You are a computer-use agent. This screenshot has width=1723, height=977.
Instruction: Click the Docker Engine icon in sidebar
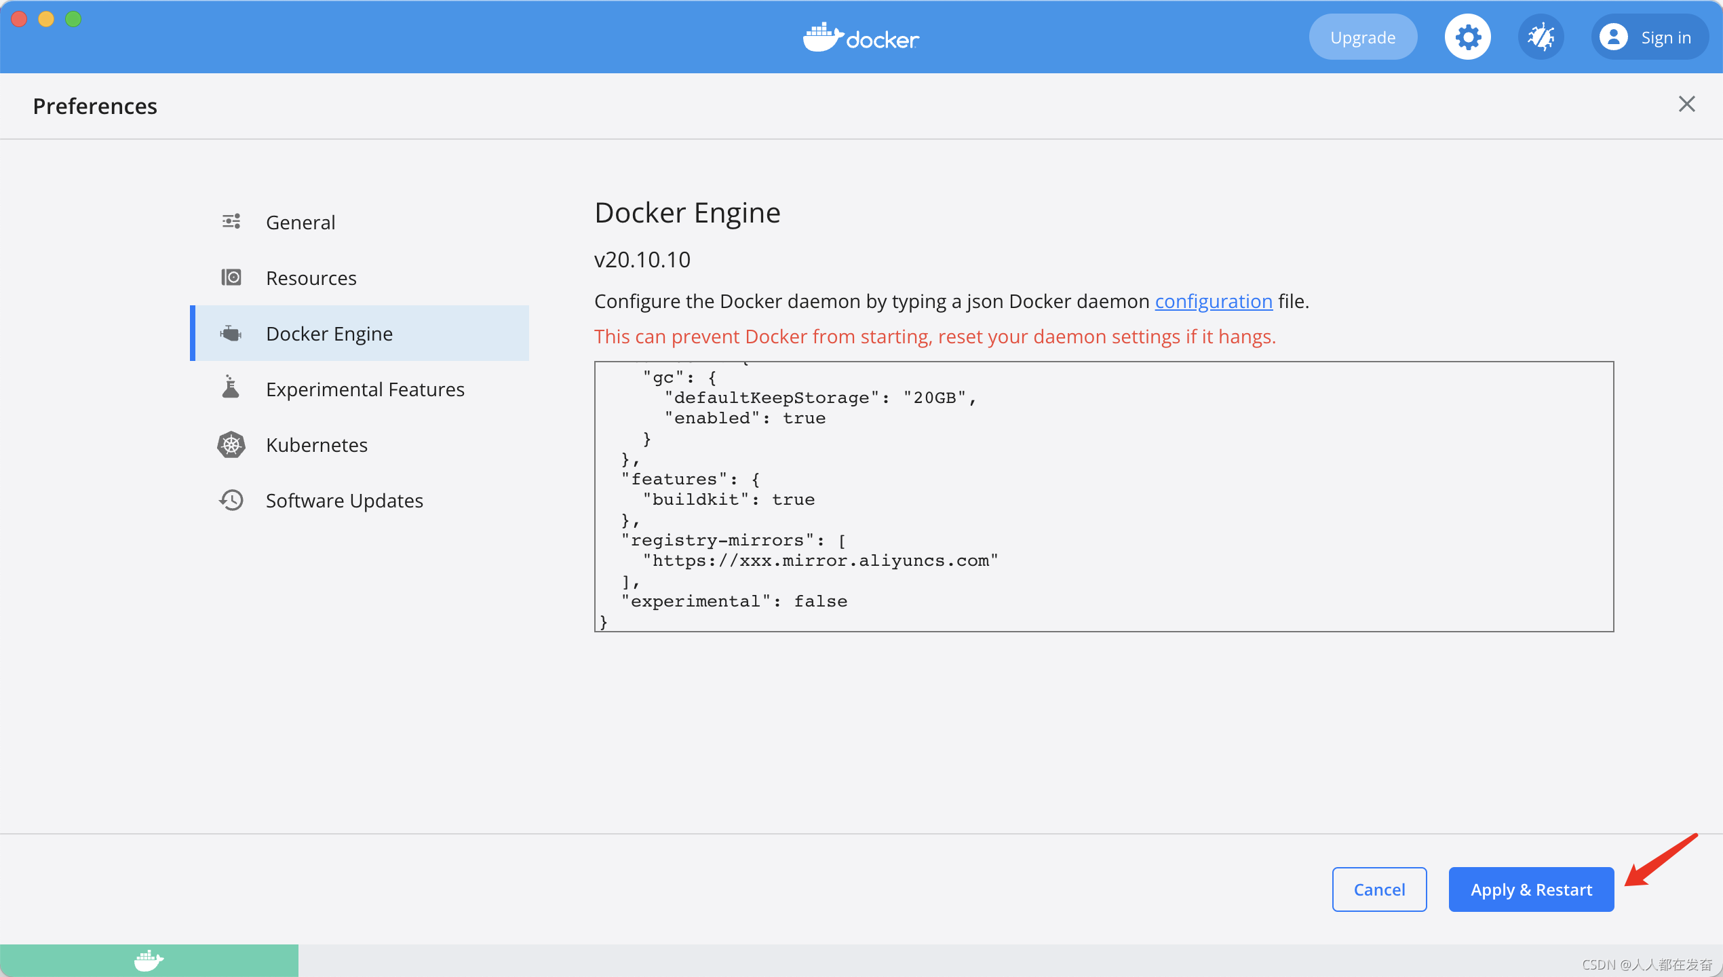[x=231, y=333]
